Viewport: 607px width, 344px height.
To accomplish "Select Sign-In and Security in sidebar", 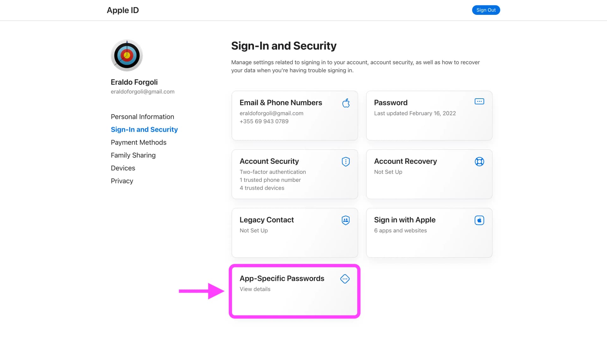I will coord(144,130).
